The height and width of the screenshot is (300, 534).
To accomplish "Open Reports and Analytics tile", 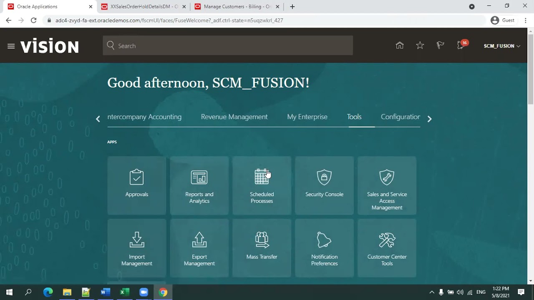I will tap(199, 185).
